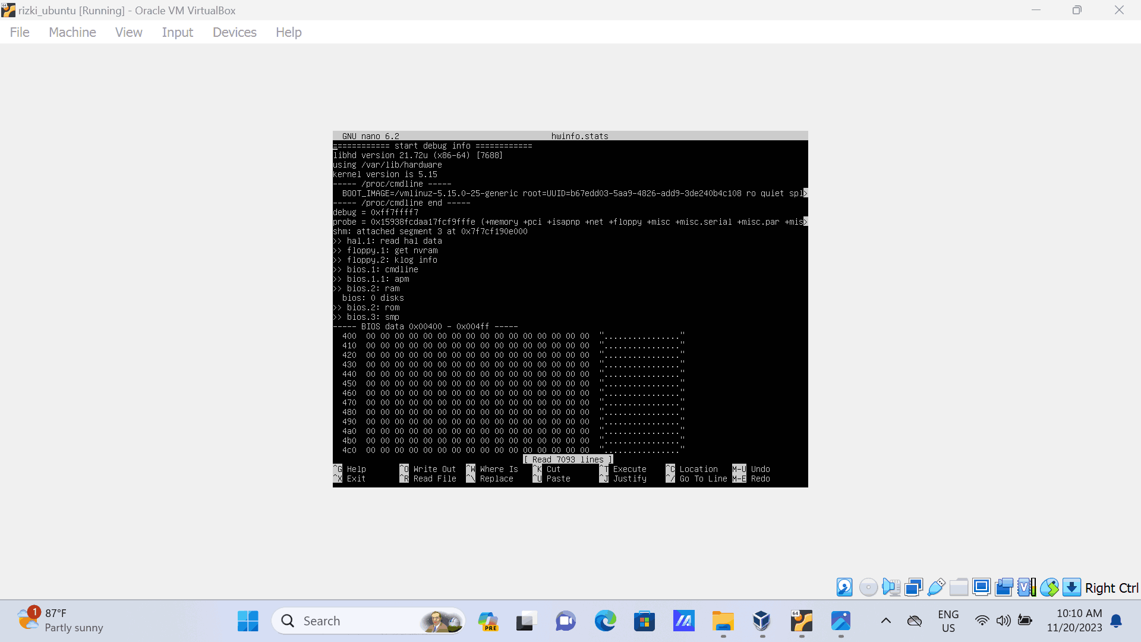Click the '^T Execute' nano shortcut
The width and height of the screenshot is (1141, 642).
coord(623,469)
